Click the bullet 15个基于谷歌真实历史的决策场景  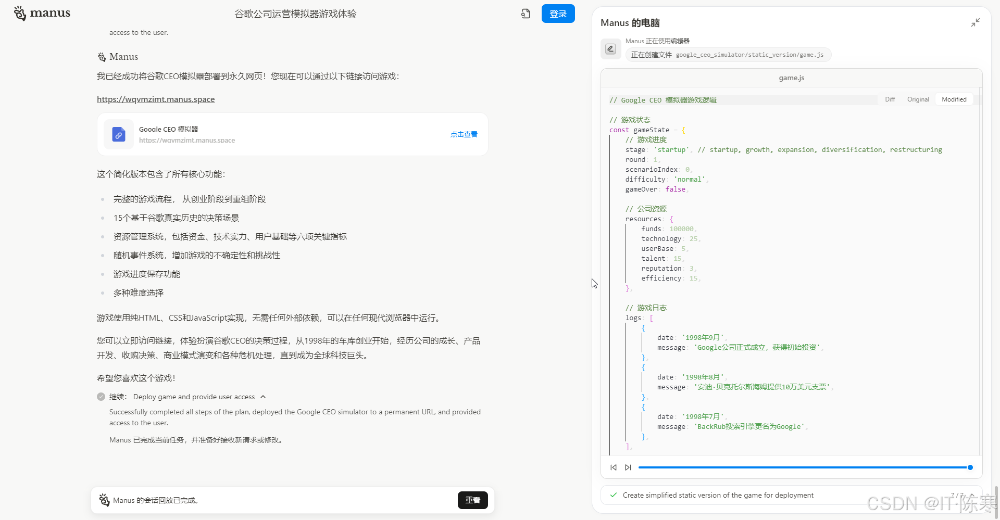click(176, 218)
